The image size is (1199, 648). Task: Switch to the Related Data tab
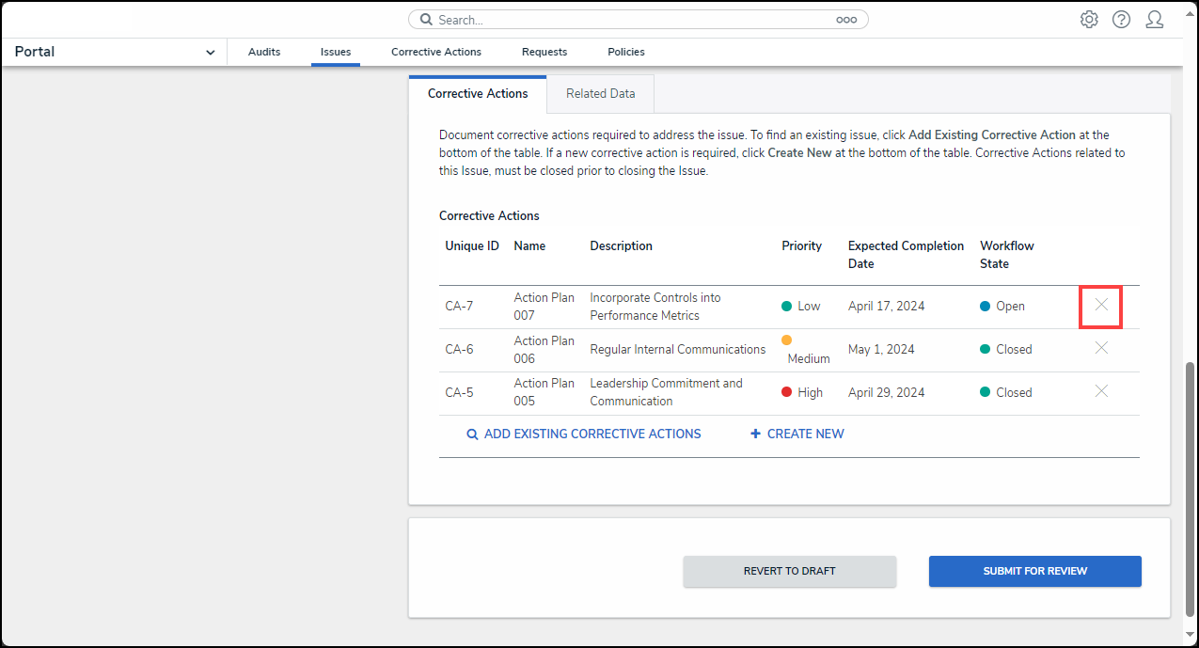point(600,94)
